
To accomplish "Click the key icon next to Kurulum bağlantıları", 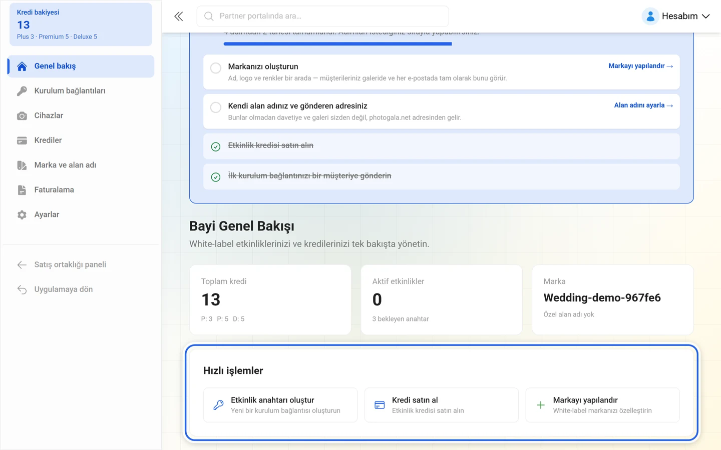I will coord(22,91).
